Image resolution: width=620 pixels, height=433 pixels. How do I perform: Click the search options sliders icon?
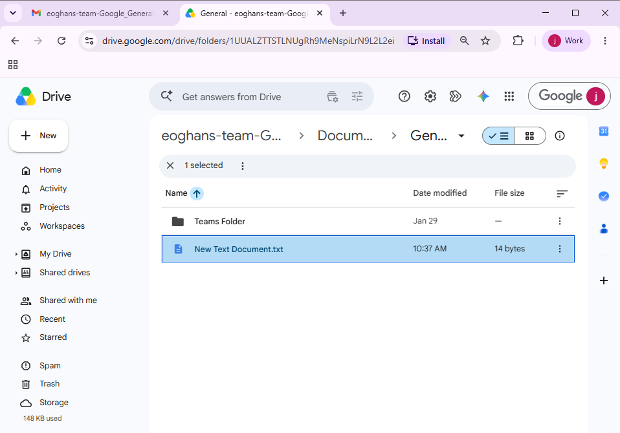pyautogui.click(x=357, y=96)
